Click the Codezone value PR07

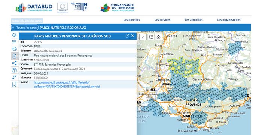tap(37, 47)
